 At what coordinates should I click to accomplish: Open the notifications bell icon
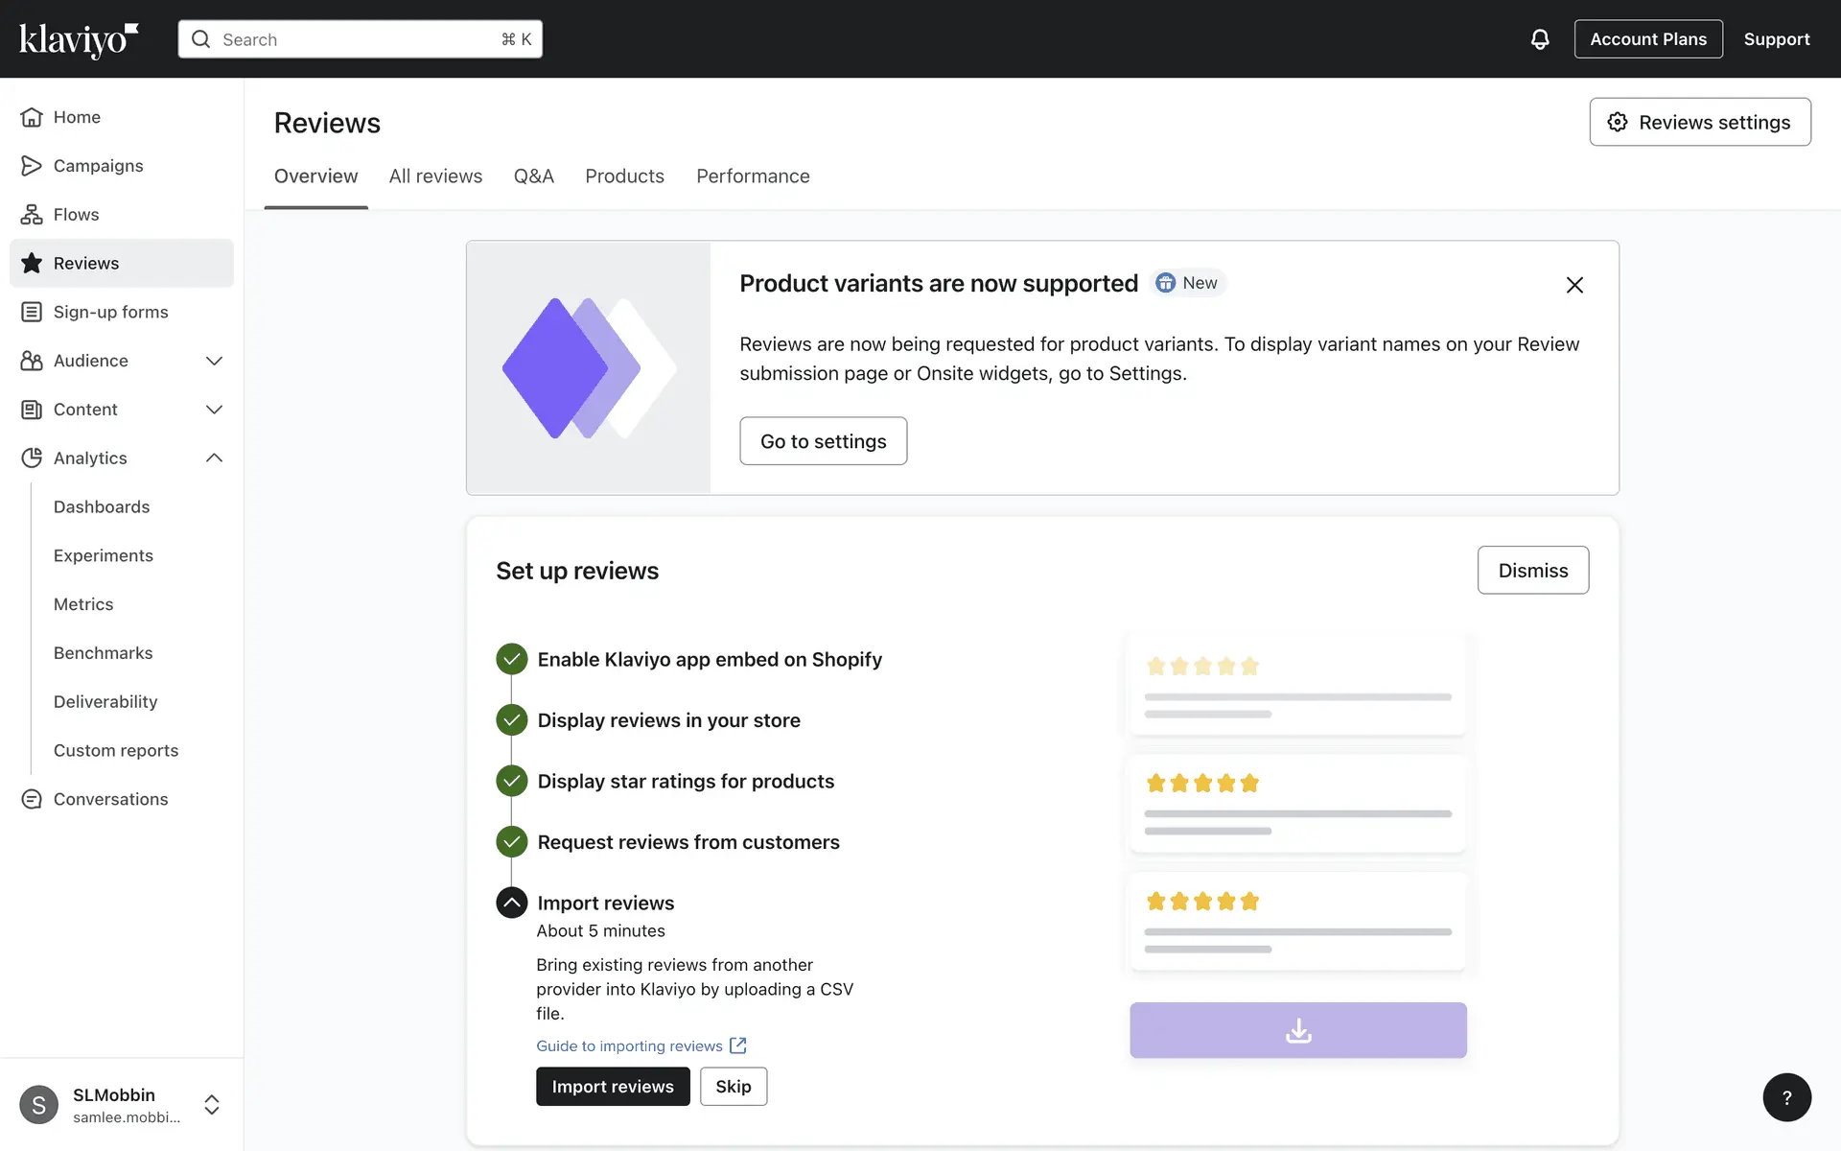(x=1539, y=39)
